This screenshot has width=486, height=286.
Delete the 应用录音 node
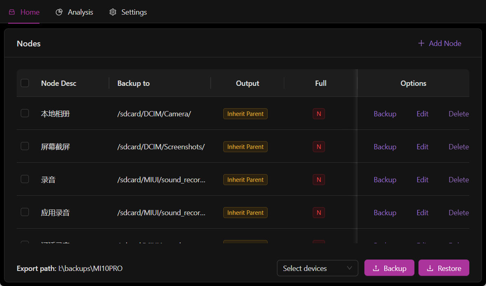coord(459,212)
